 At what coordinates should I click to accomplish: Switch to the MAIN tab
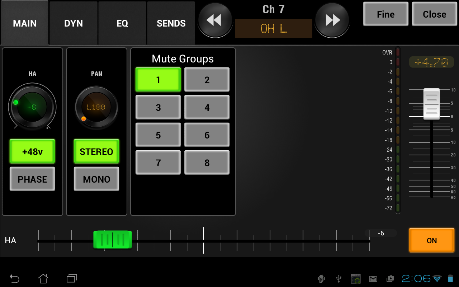pyautogui.click(x=25, y=23)
